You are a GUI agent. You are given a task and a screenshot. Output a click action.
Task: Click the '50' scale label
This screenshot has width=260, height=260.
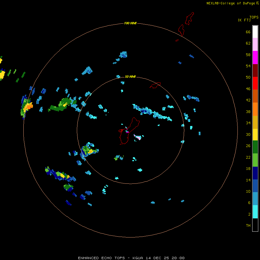[x=248, y=77]
